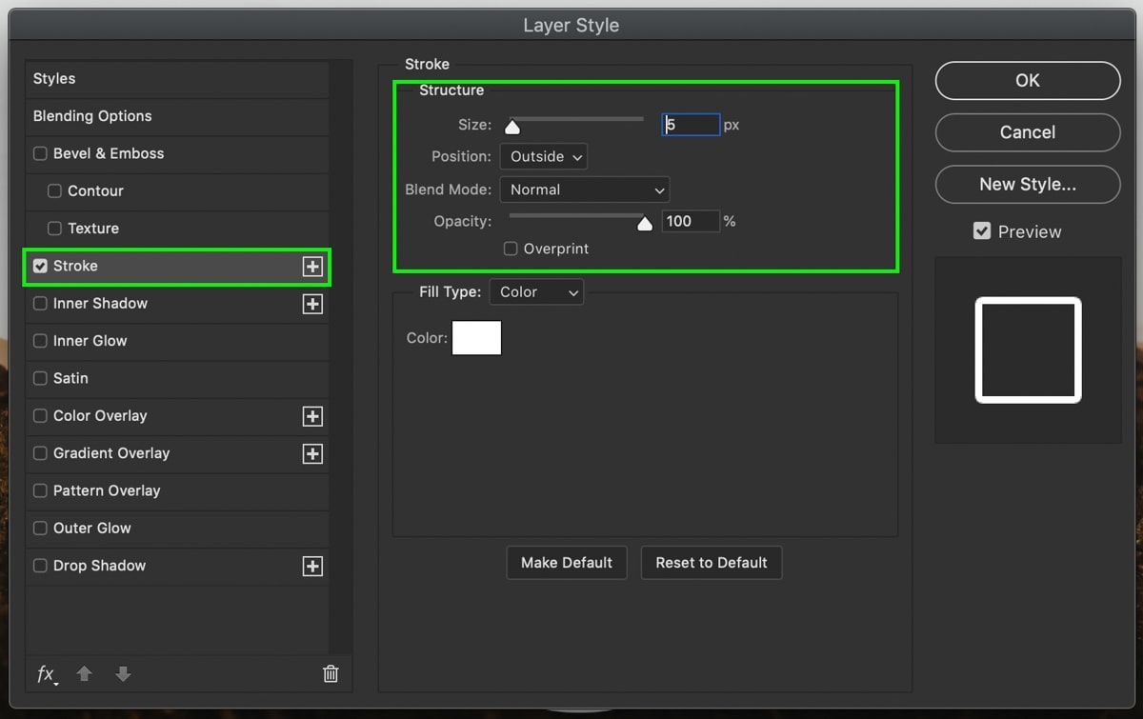
Task: Click the Size value input field
Action: point(691,125)
